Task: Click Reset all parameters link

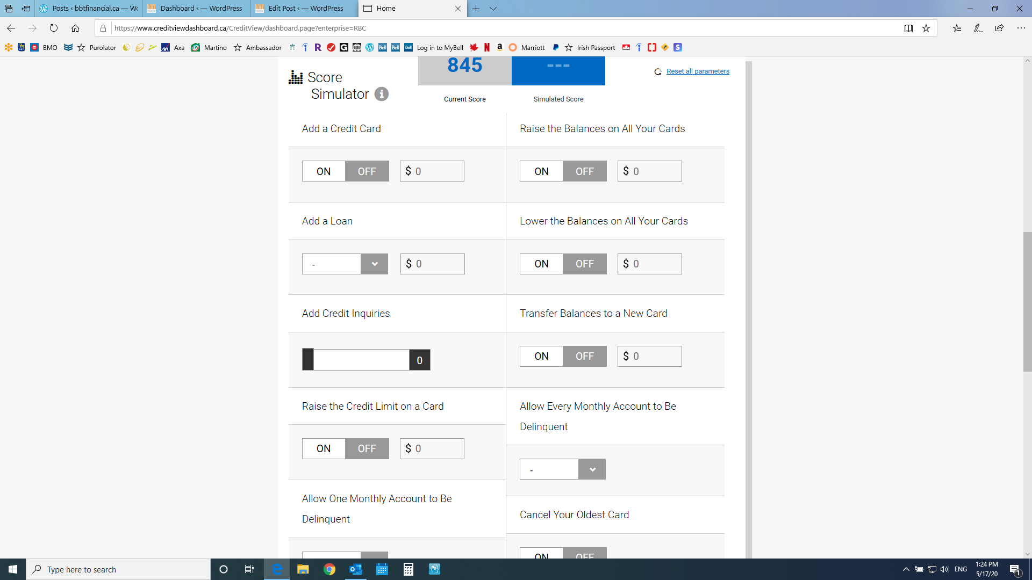Action: click(698, 71)
